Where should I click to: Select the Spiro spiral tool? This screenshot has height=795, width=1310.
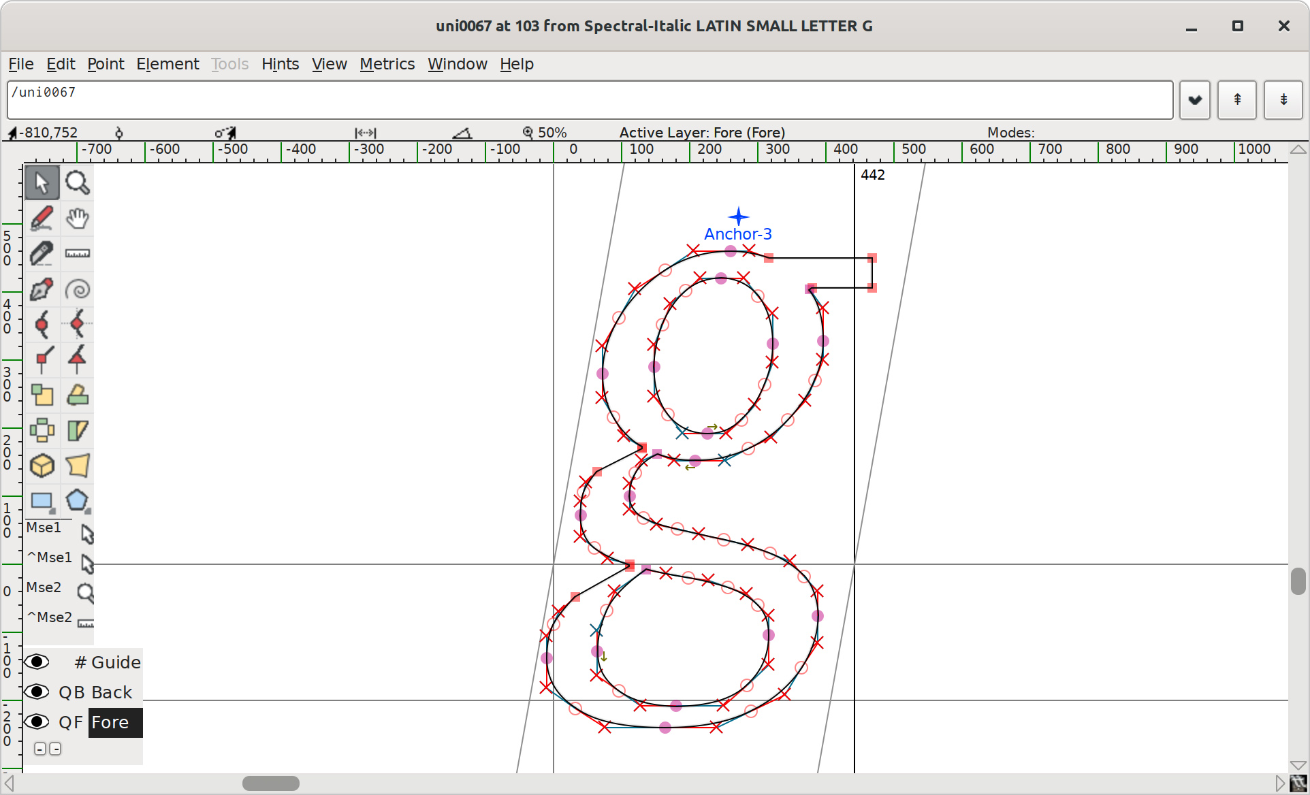click(x=77, y=289)
